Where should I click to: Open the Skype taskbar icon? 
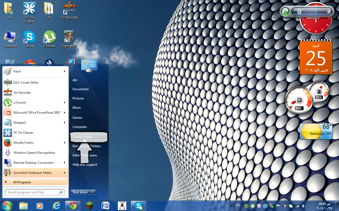[x=138, y=206]
